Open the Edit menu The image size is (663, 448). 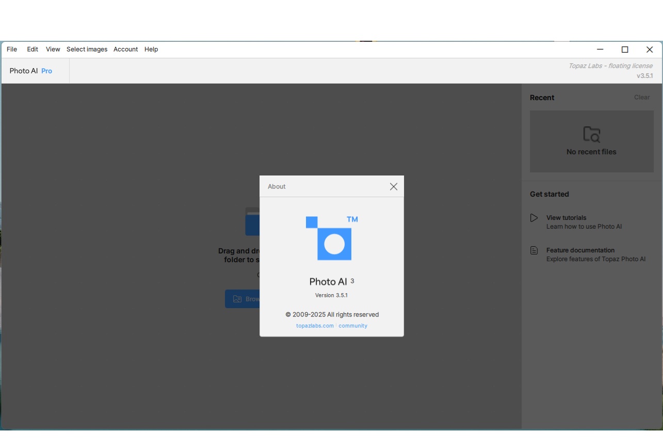tap(33, 50)
